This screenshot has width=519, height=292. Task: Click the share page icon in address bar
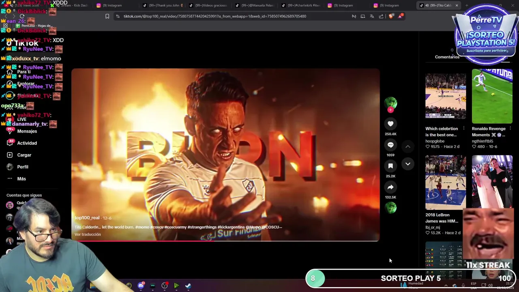pos(381,16)
